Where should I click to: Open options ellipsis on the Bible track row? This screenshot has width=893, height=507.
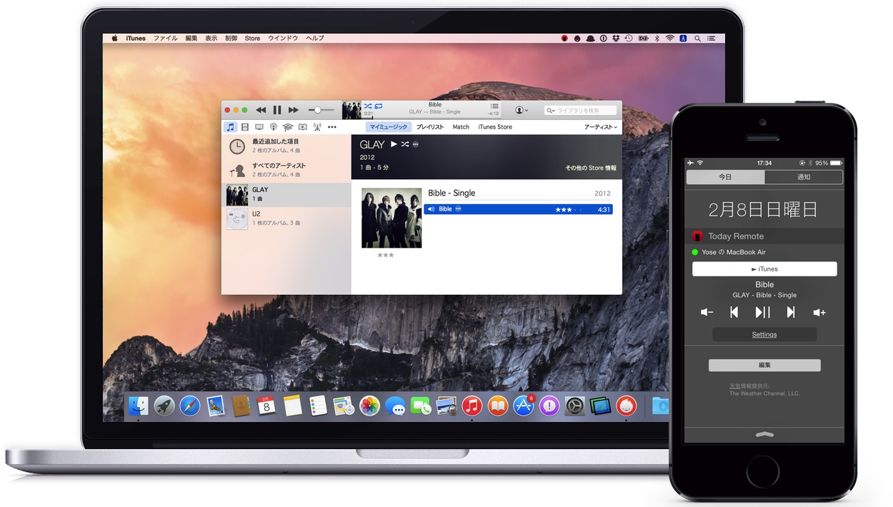458,209
